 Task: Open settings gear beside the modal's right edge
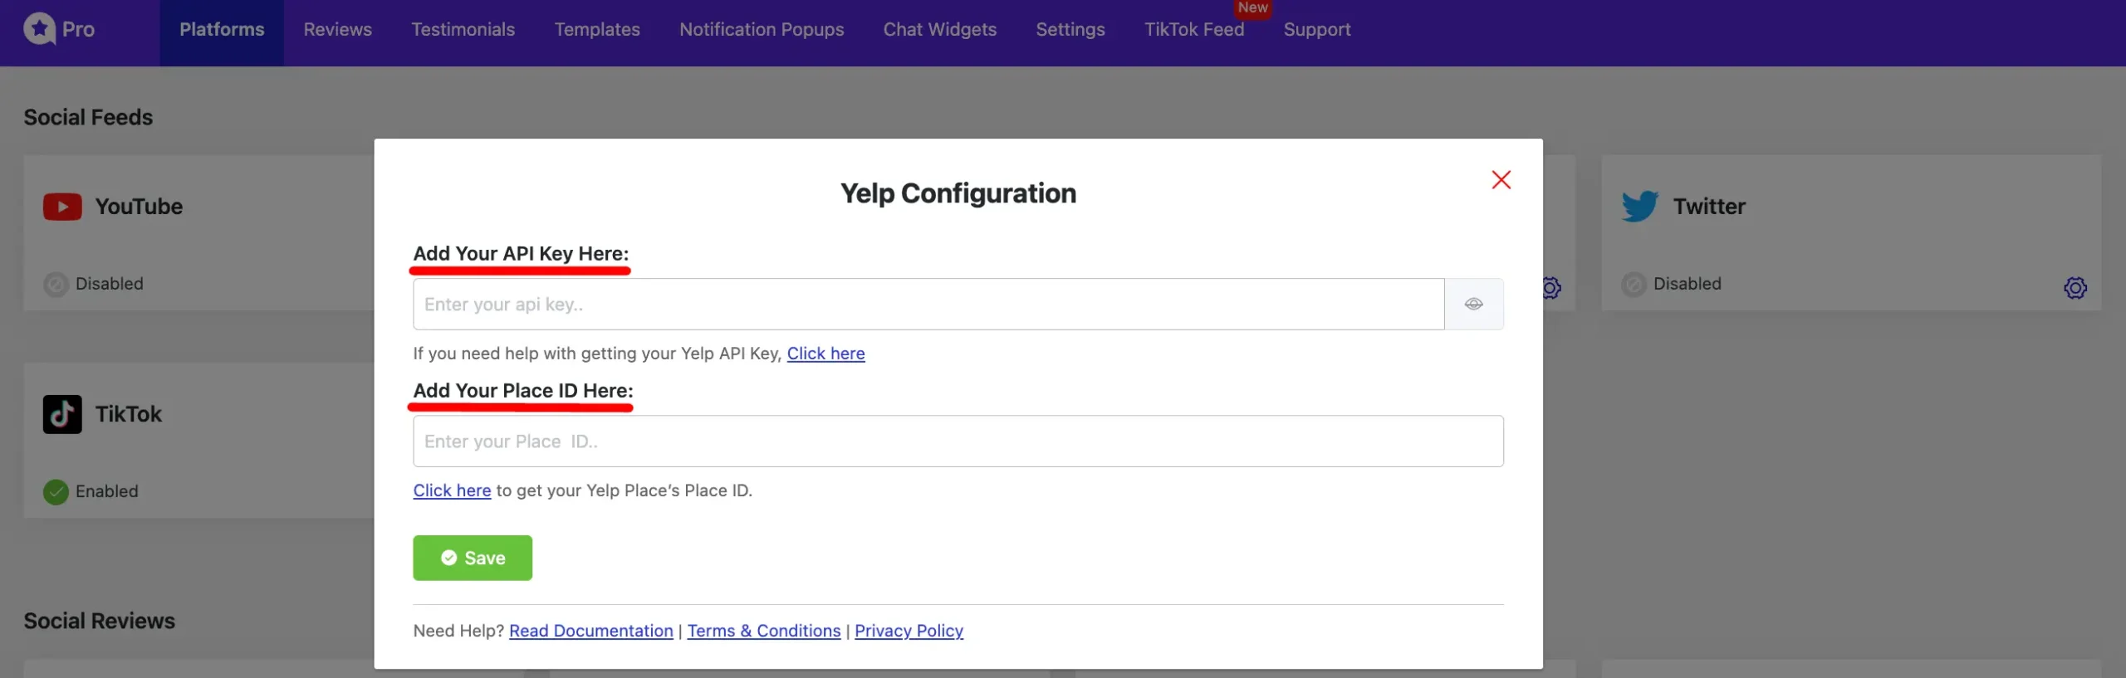coord(1552,288)
